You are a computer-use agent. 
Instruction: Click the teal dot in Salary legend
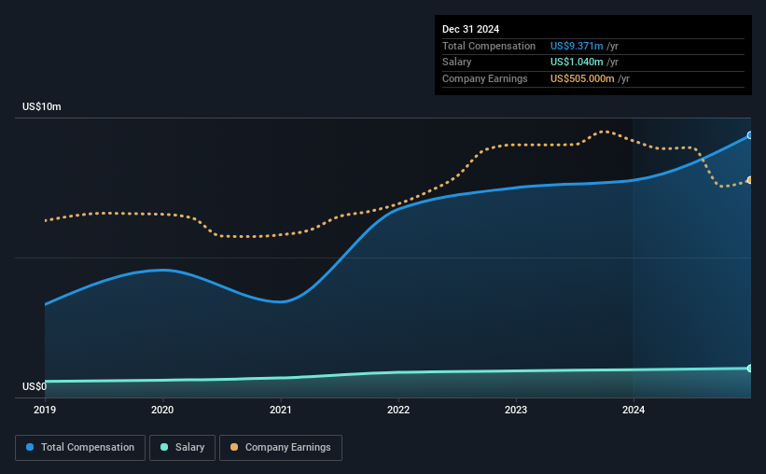[164, 447]
